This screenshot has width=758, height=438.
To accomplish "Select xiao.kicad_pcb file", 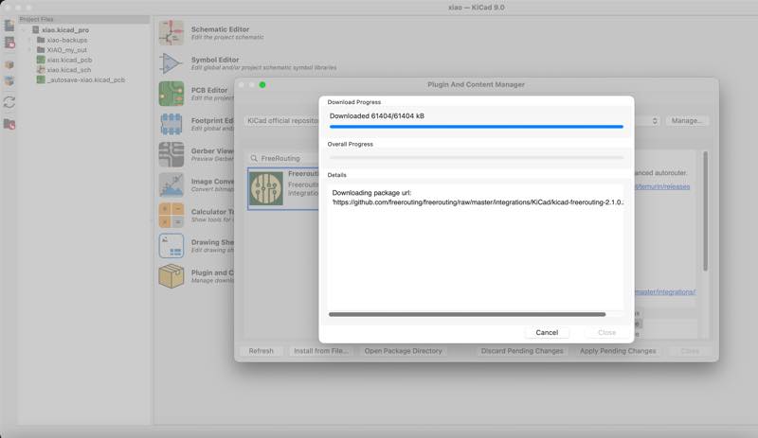I will point(69,60).
